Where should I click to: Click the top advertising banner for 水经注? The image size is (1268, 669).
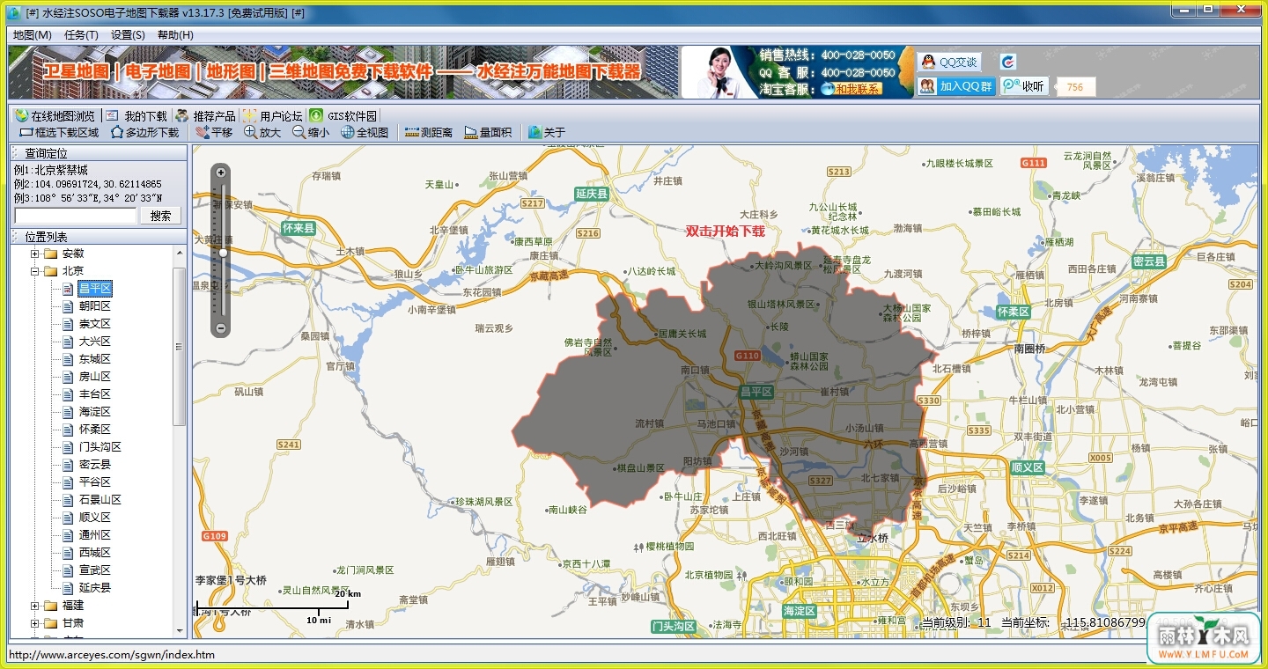(343, 72)
